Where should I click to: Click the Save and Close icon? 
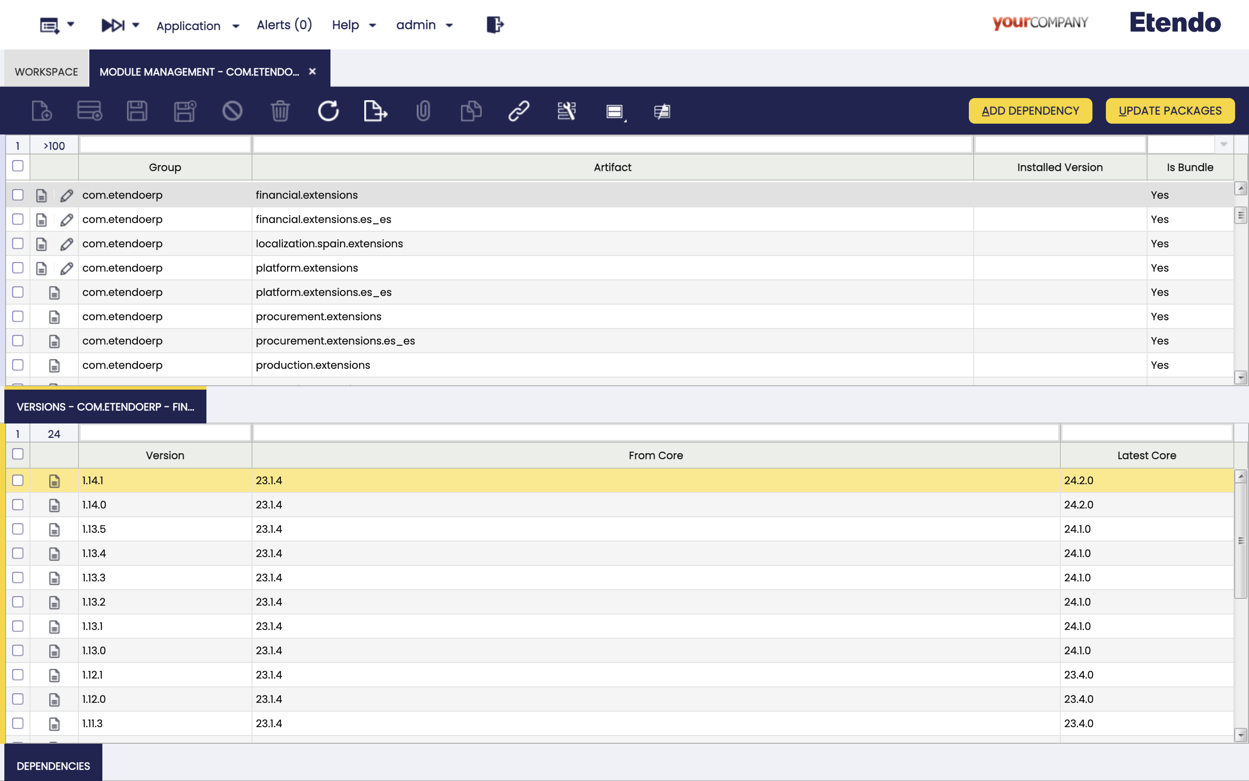click(x=185, y=111)
